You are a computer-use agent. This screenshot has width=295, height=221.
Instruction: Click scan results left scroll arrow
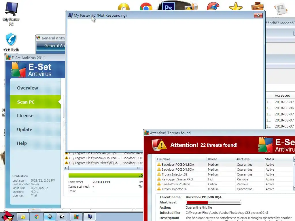pyautogui.click(x=66, y=168)
